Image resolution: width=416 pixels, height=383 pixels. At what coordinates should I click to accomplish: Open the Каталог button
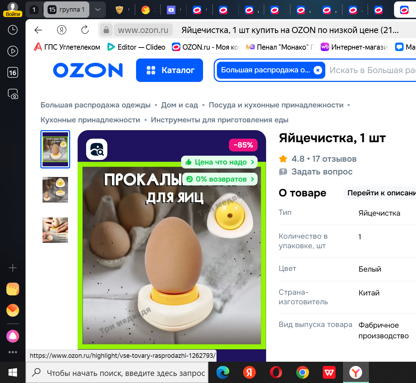click(169, 70)
